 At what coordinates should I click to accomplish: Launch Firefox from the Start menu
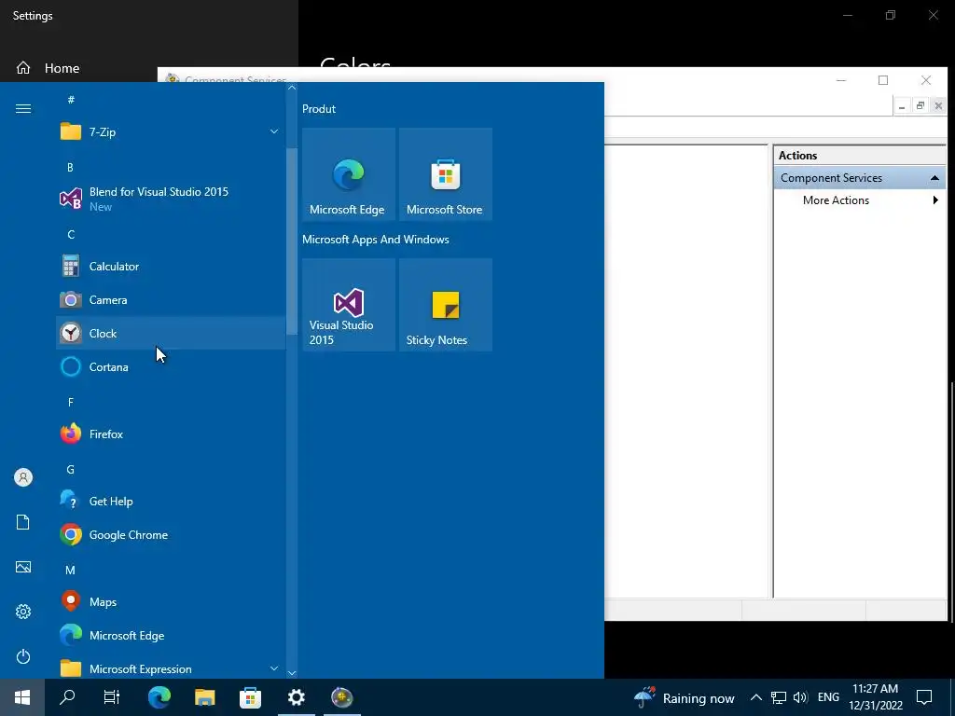[x=171, y=434]
